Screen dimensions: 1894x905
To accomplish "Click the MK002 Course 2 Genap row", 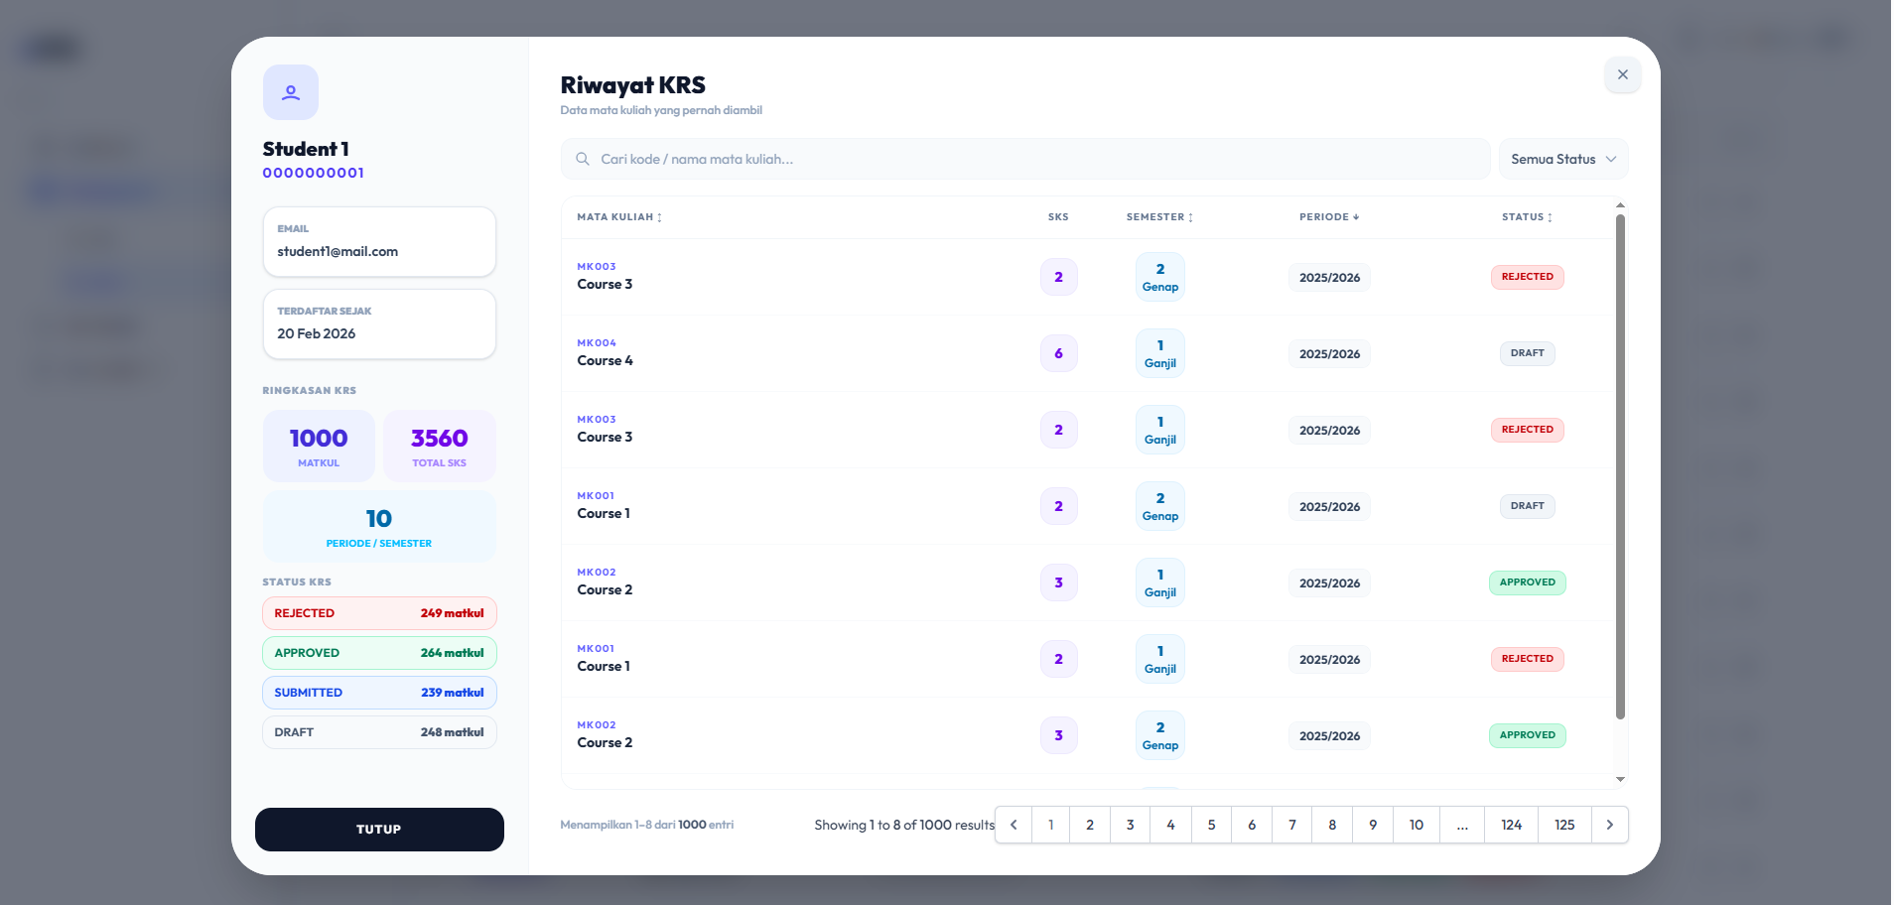I will click(x=1087, y=735).
